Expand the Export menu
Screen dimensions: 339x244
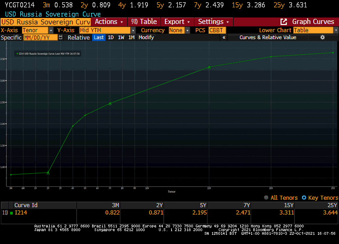click(177, 22)
